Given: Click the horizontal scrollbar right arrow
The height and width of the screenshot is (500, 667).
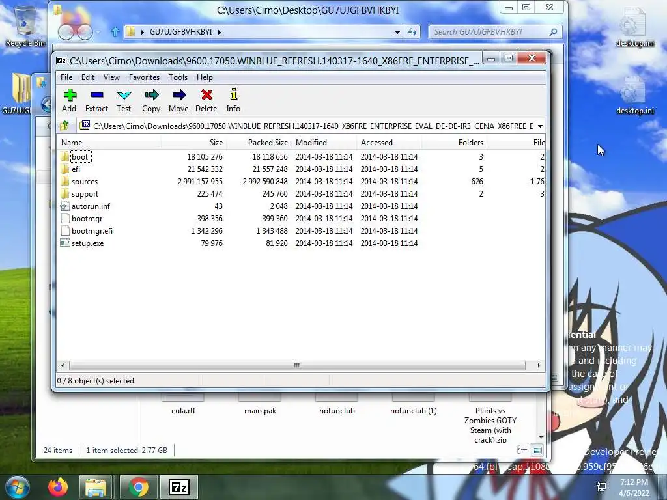Looking at the screenshot, I should (x=539, y=365).
